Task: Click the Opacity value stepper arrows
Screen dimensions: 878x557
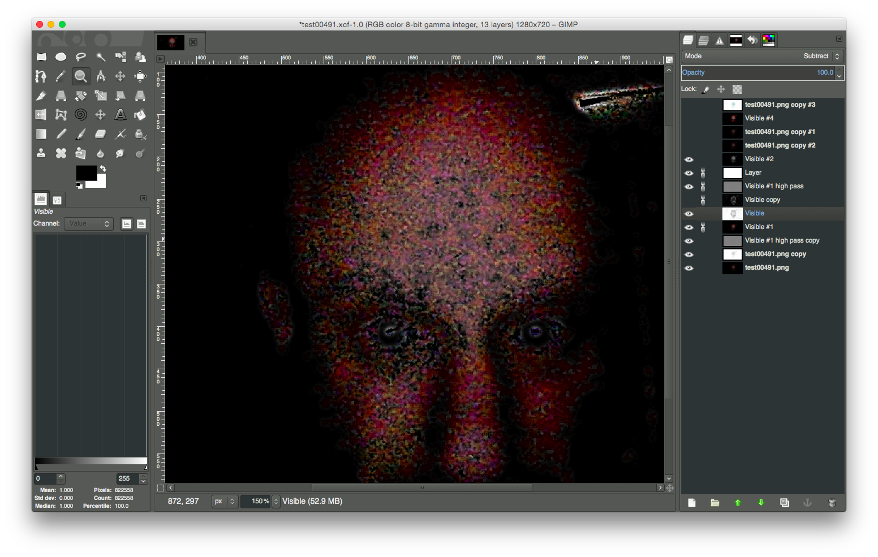Action: pos(840,72)
